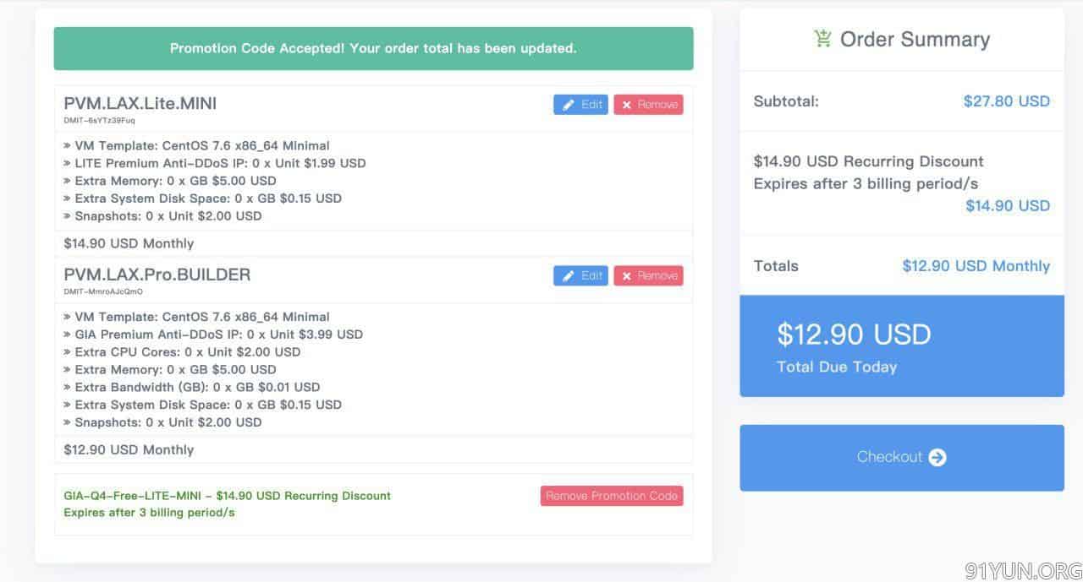Remove PVM.LAX.Lite.MINI from the cart

click(x=648, y=105)
